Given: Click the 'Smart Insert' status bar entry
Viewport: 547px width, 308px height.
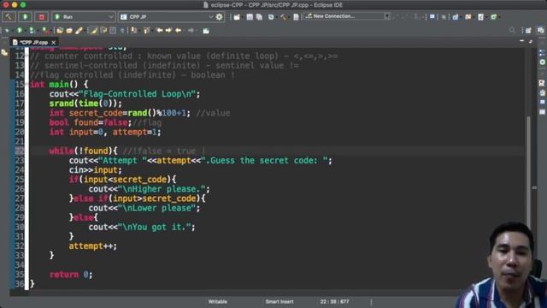Looking at the screenshot, I should click(279, 301).
